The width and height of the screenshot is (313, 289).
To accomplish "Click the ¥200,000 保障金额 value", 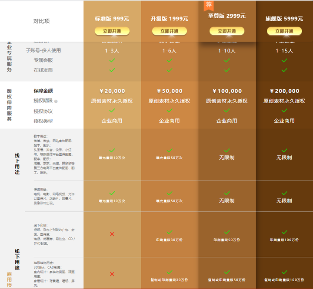I will point(284,91).
